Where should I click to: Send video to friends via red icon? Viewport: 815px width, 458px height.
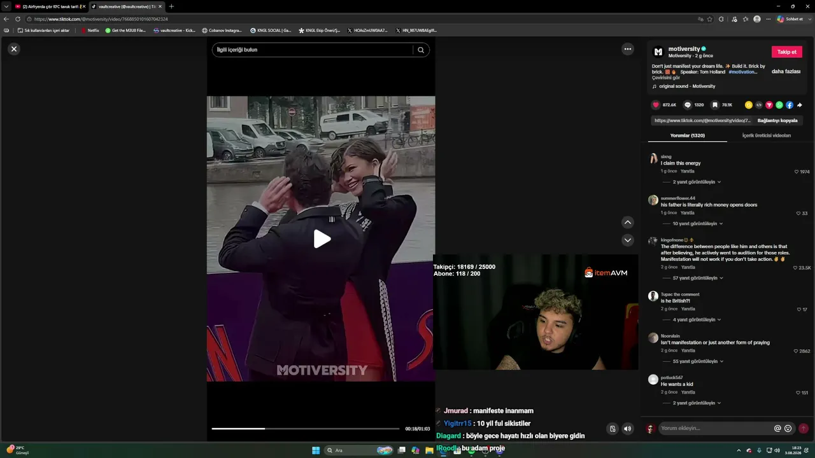[x=769, y=105]
